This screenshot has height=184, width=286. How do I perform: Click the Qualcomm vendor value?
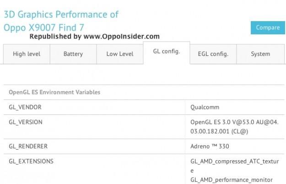(x=205, y=107)
